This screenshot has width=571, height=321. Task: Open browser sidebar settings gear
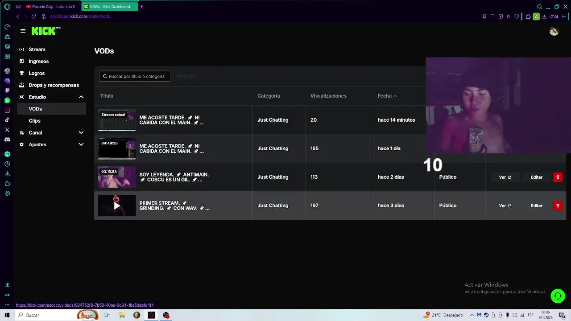7,193
